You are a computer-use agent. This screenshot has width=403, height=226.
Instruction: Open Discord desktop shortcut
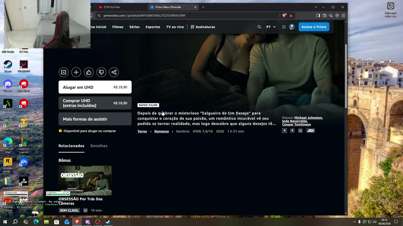8,86
